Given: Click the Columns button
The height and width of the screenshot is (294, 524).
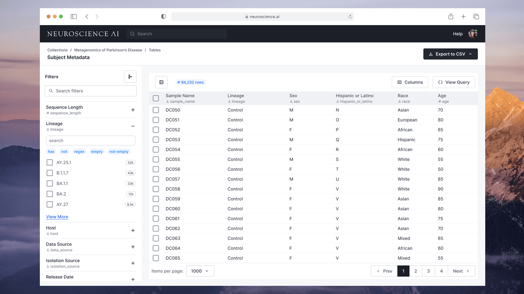Looking at the screenshot, I should (410, 82).
